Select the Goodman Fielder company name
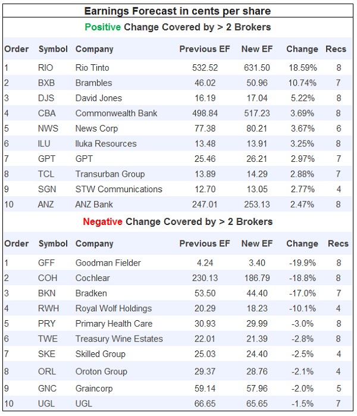Viewport: 357px width, 416px height. 108,262
